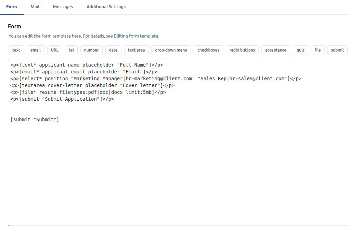Insert a quiz tag

click(300, 50)
